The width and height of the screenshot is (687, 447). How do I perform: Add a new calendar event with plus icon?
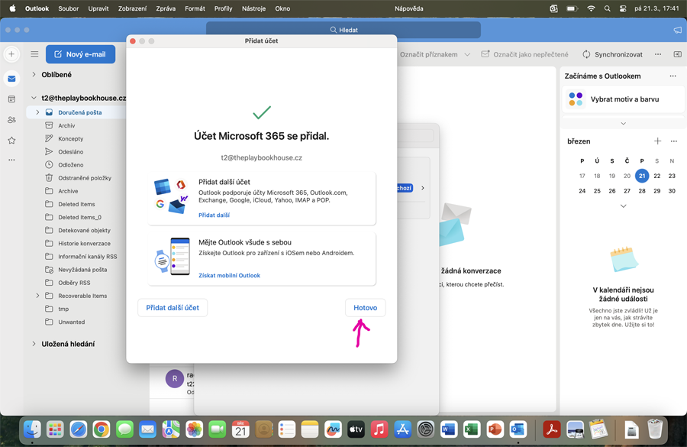657,141
